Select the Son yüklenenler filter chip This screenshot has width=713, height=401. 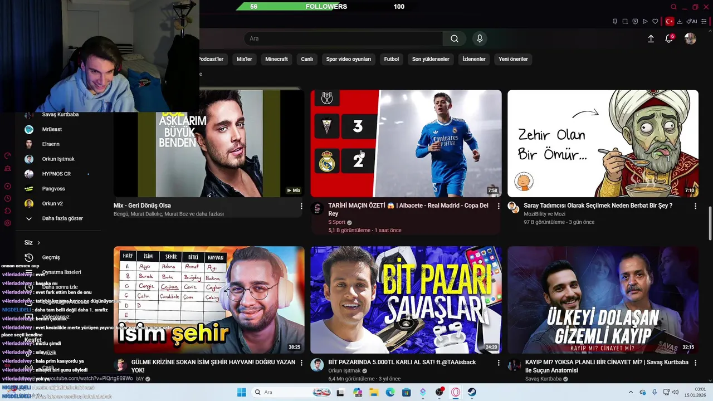431,59
